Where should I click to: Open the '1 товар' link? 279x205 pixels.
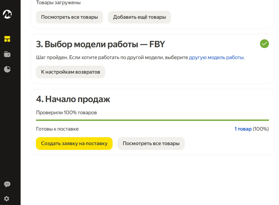click(x=243, y=129)
